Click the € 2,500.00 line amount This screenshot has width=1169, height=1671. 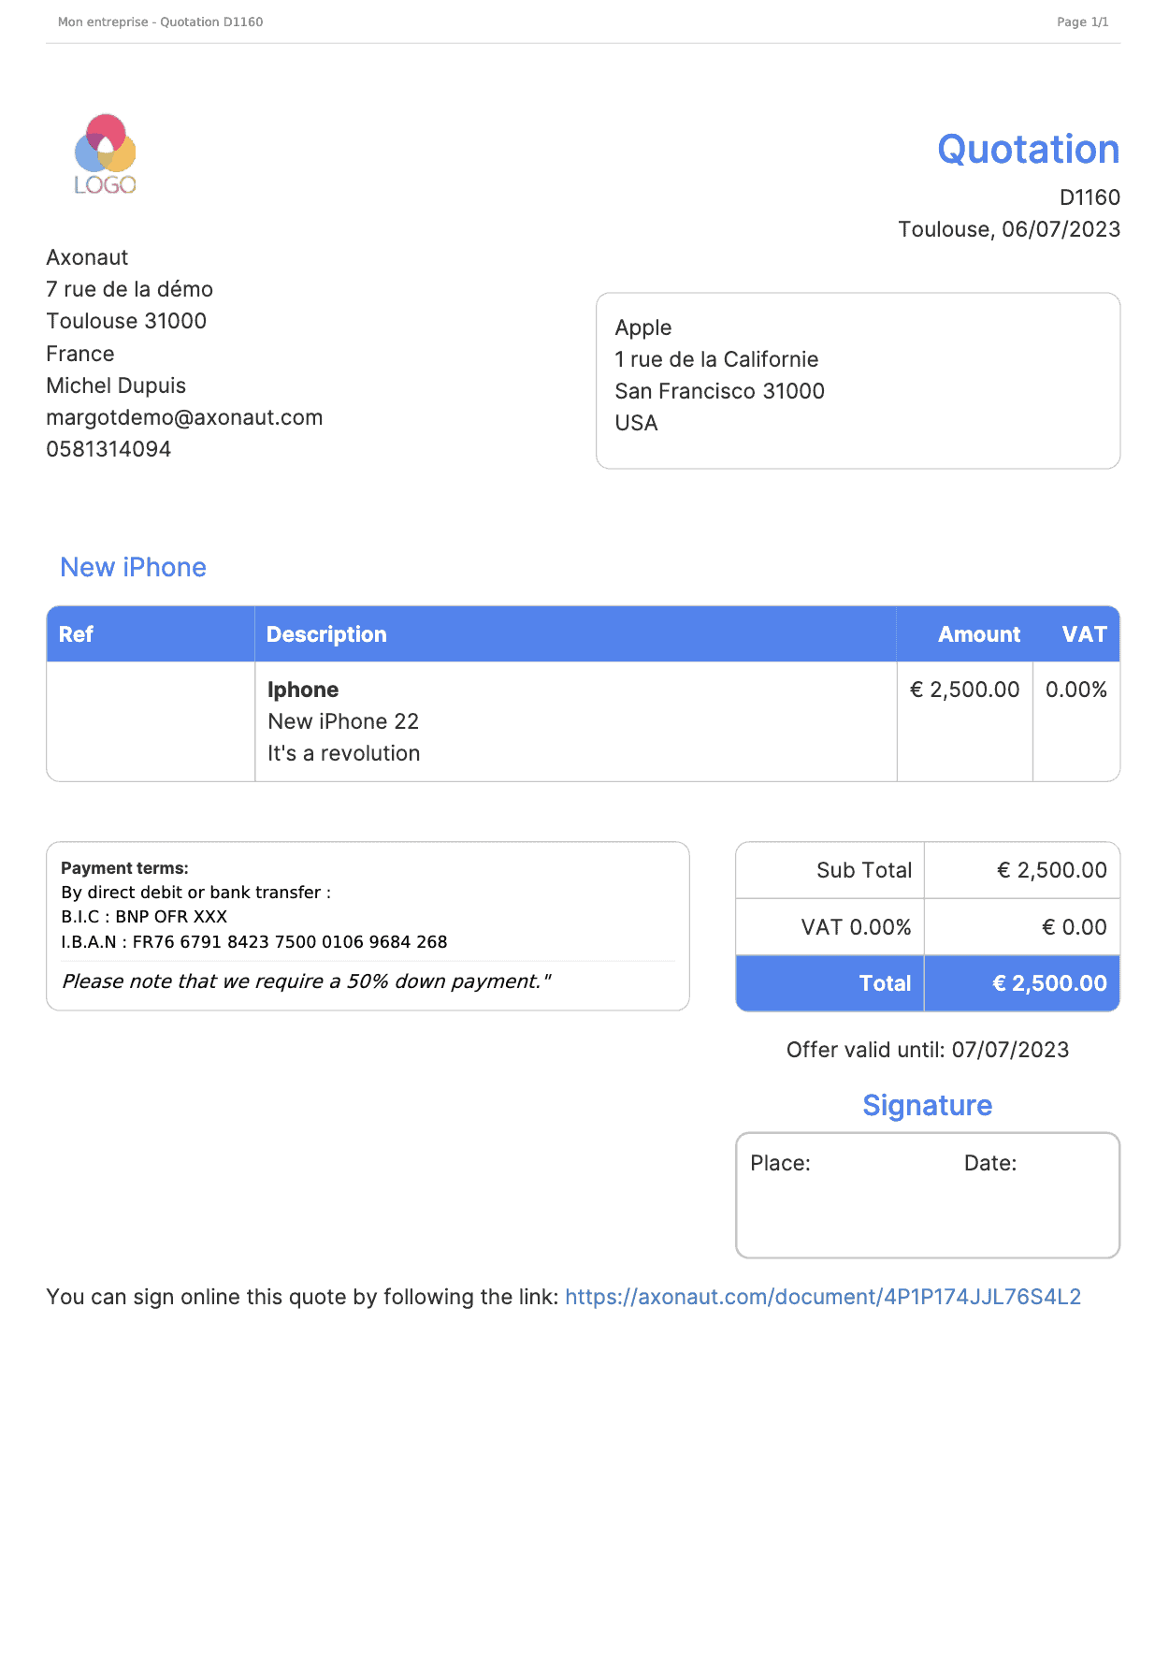tap(964, 690)
